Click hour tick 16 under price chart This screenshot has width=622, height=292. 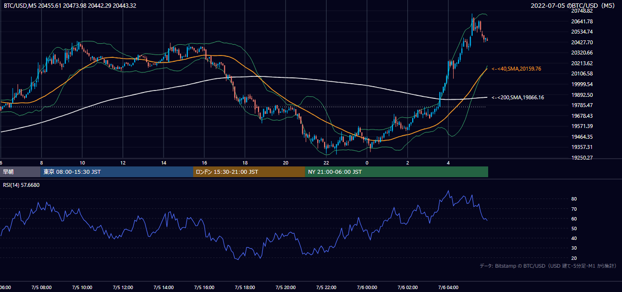(x=204, y=163)
